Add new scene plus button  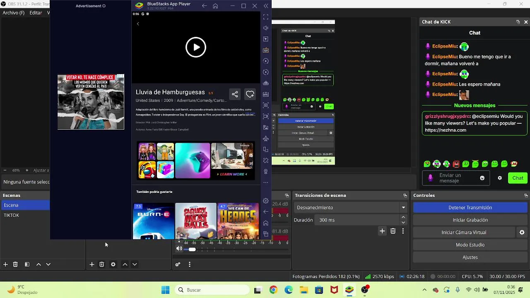pos(5,264)
